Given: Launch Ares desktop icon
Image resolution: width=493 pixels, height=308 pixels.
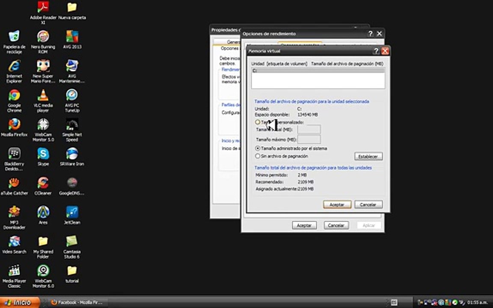Looking at the screenshot, I should point(43,211).
